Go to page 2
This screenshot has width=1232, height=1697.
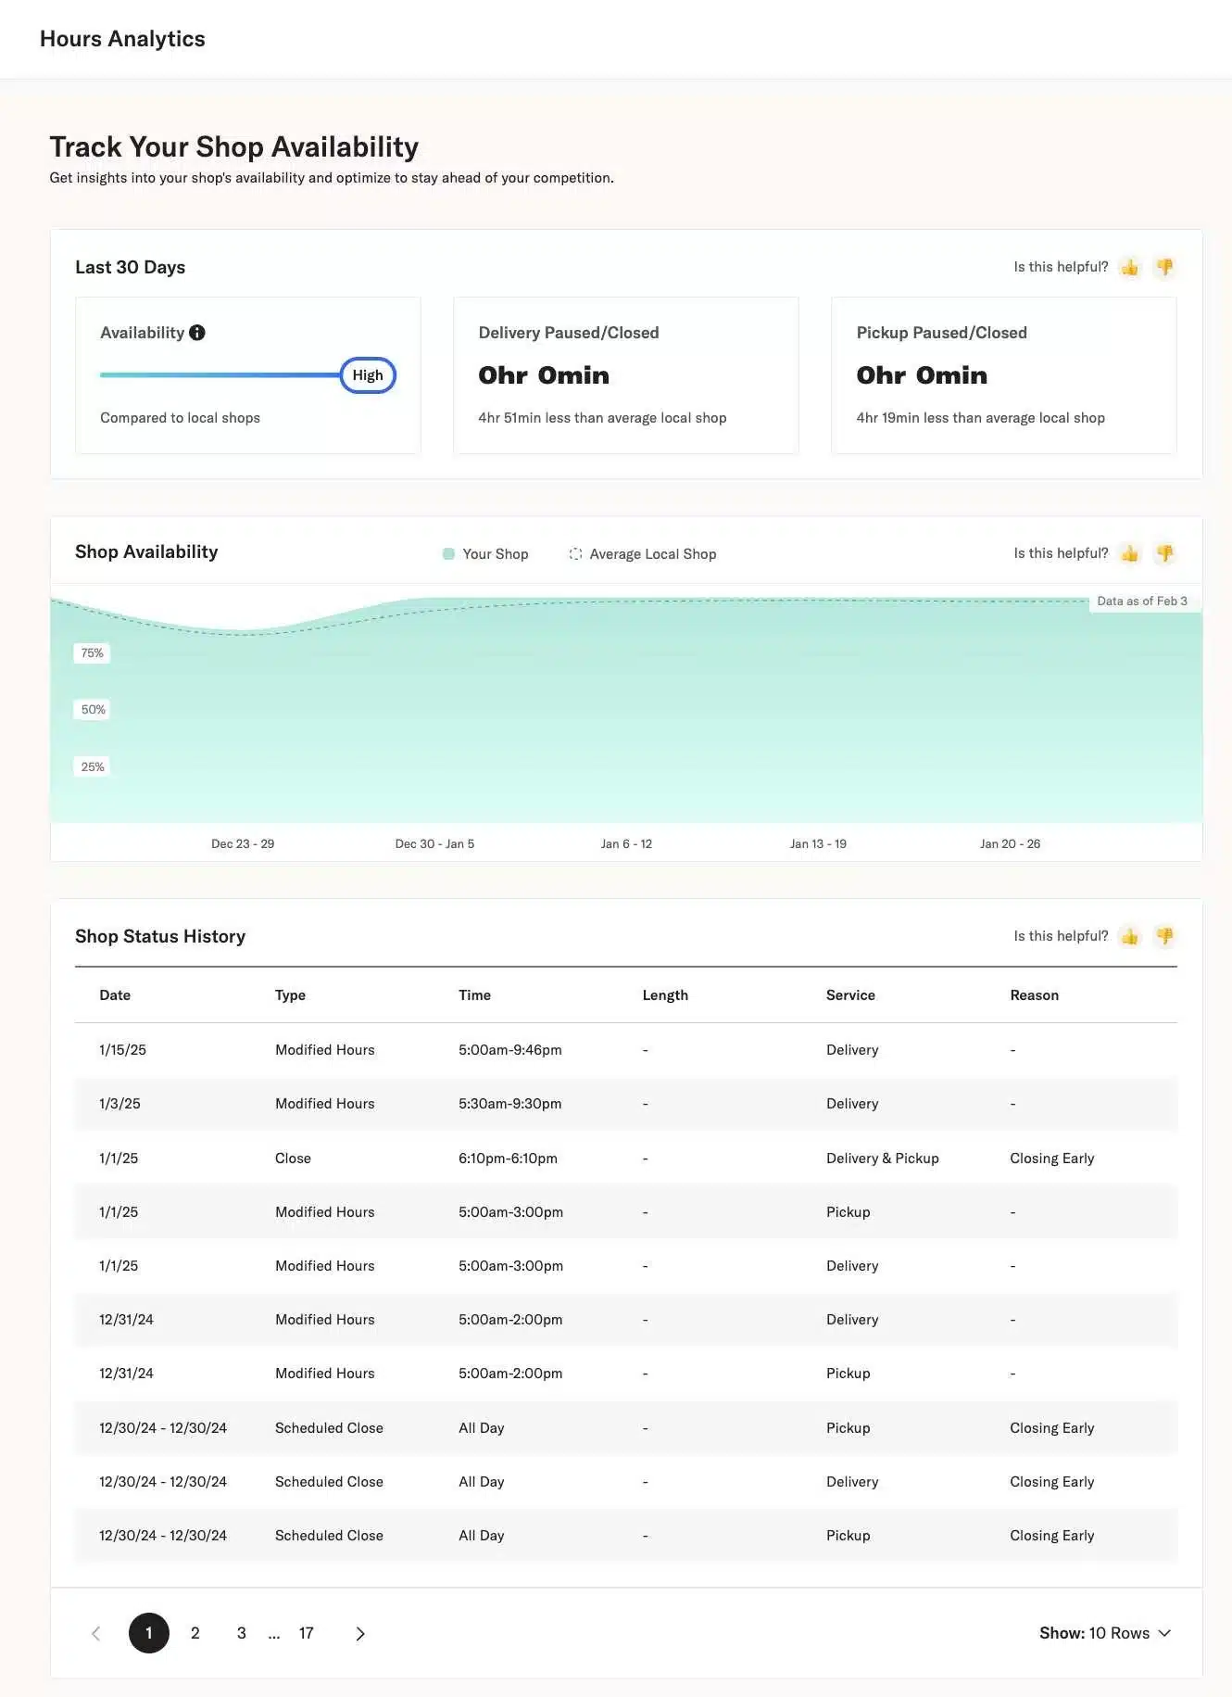(x=195, y=1633)
